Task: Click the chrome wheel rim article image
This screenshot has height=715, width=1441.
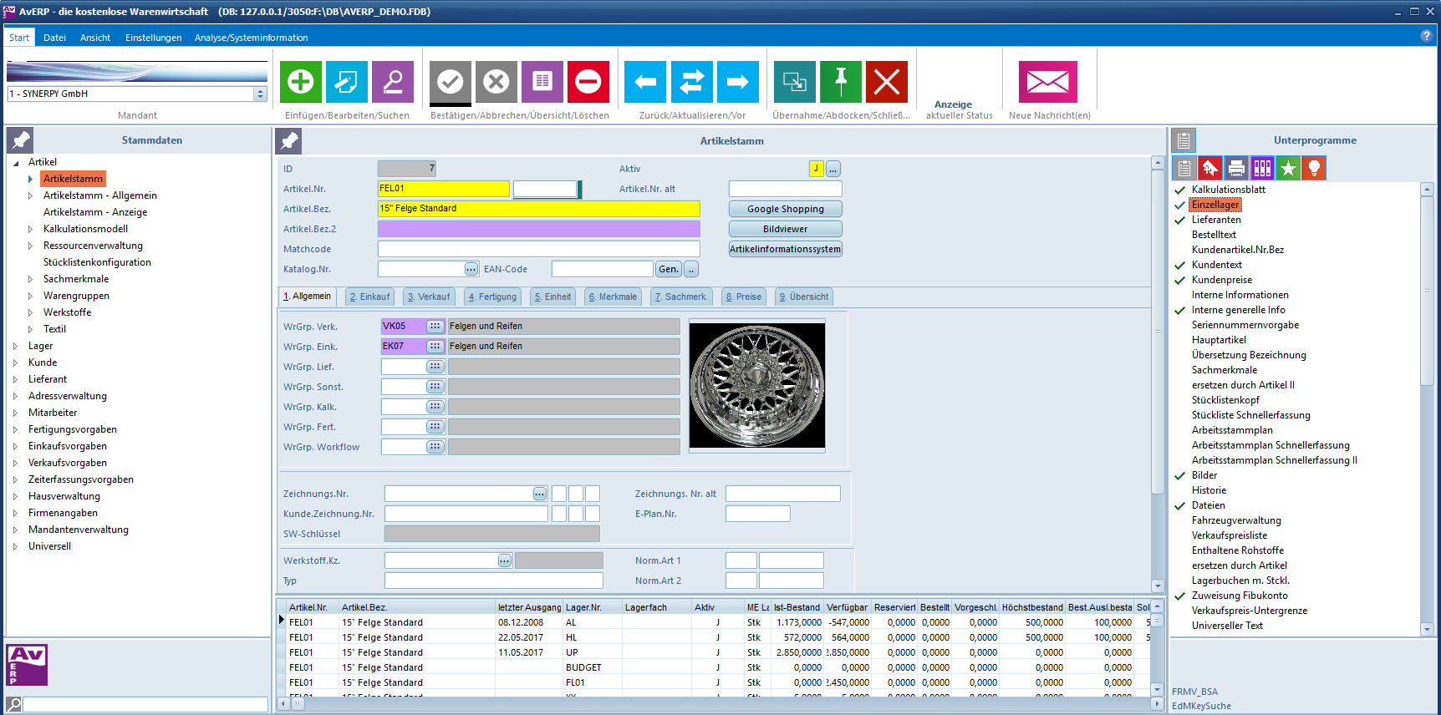Action: [x=757, y=386]
